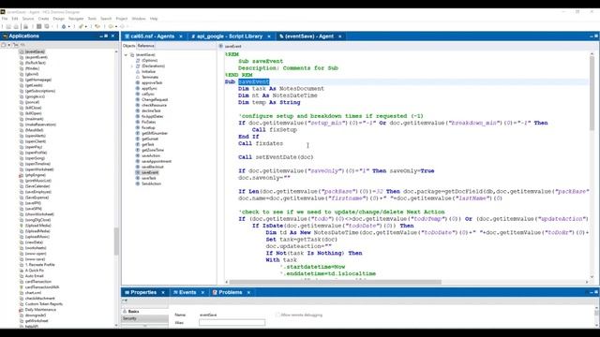Close the api_google Script Library tab
Image resolution: width=600 pixels, height=337 pixels.
[269, 37]
